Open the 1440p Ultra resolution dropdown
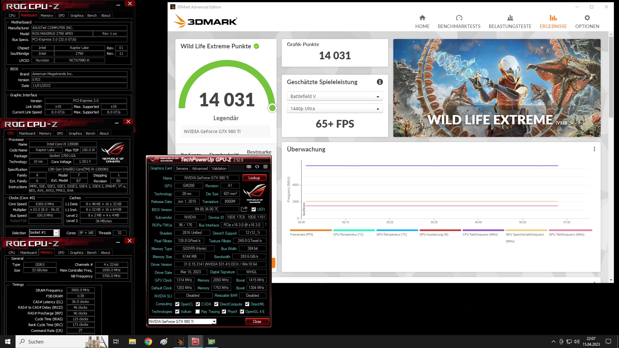 [x=335, y=109]
